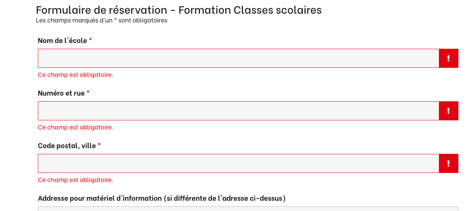
Task: Click the error icon in Nom de l'école field
Action: click(448, 58)
